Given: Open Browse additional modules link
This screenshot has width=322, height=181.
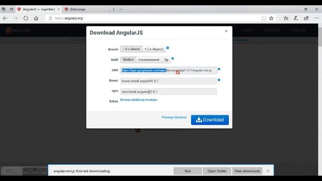Looking at the screenshot, I should [139, 100].
